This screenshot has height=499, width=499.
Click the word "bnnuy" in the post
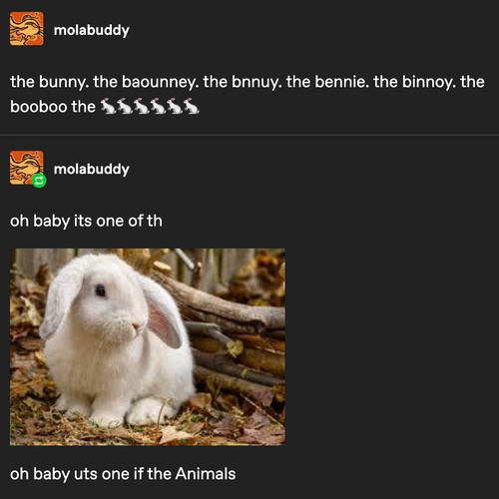coord(254,82)
